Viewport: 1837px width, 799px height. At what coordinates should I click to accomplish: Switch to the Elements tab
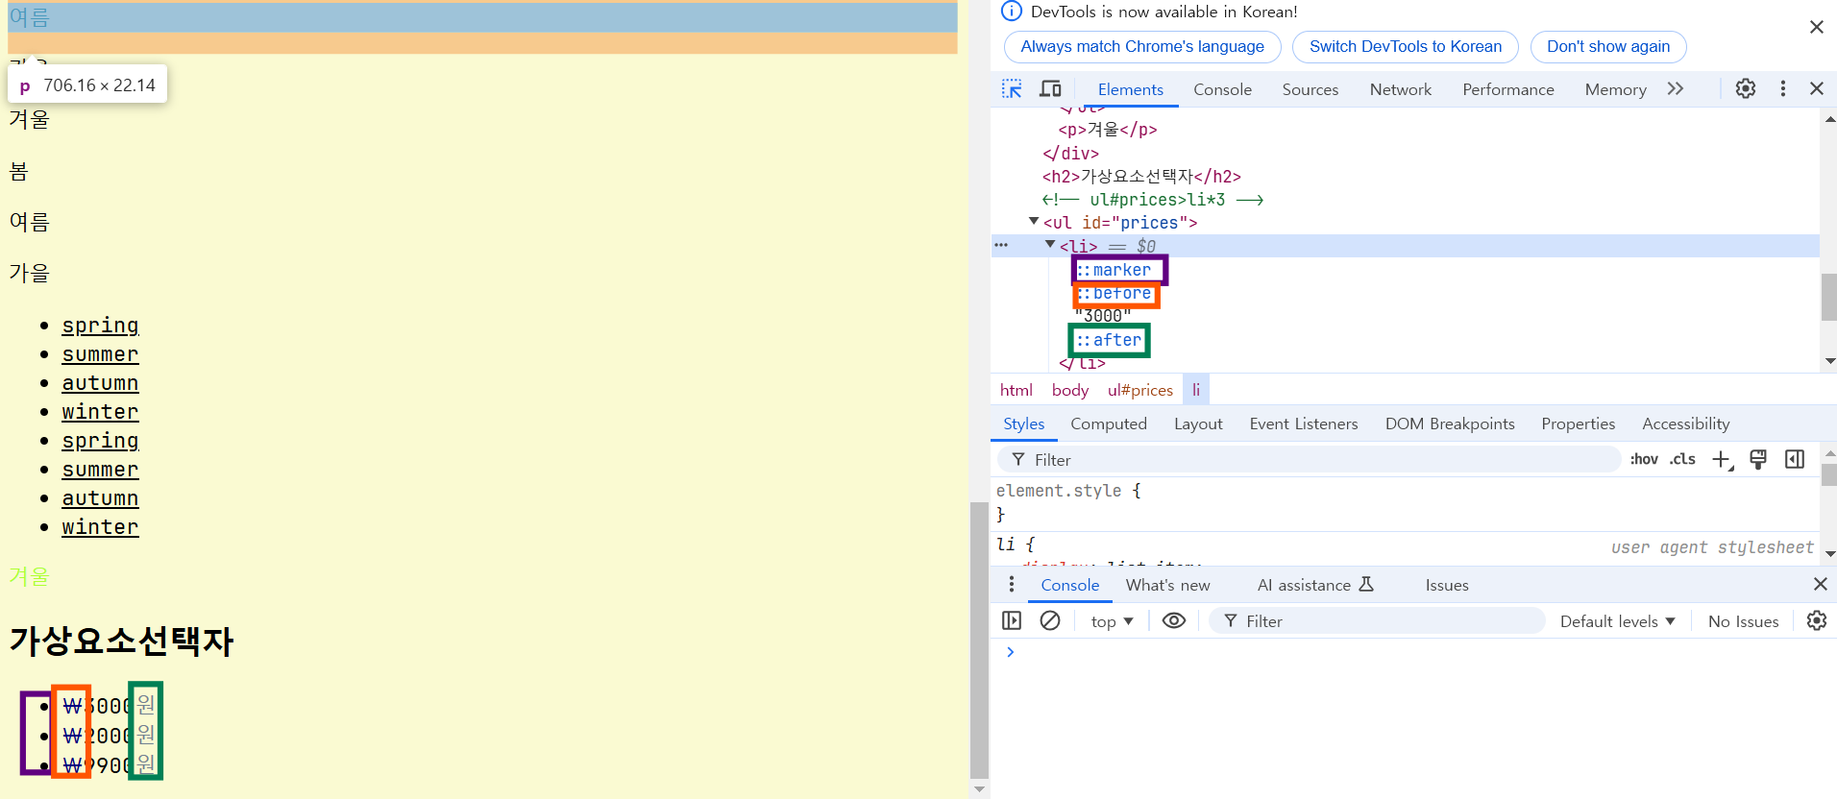1130,89
